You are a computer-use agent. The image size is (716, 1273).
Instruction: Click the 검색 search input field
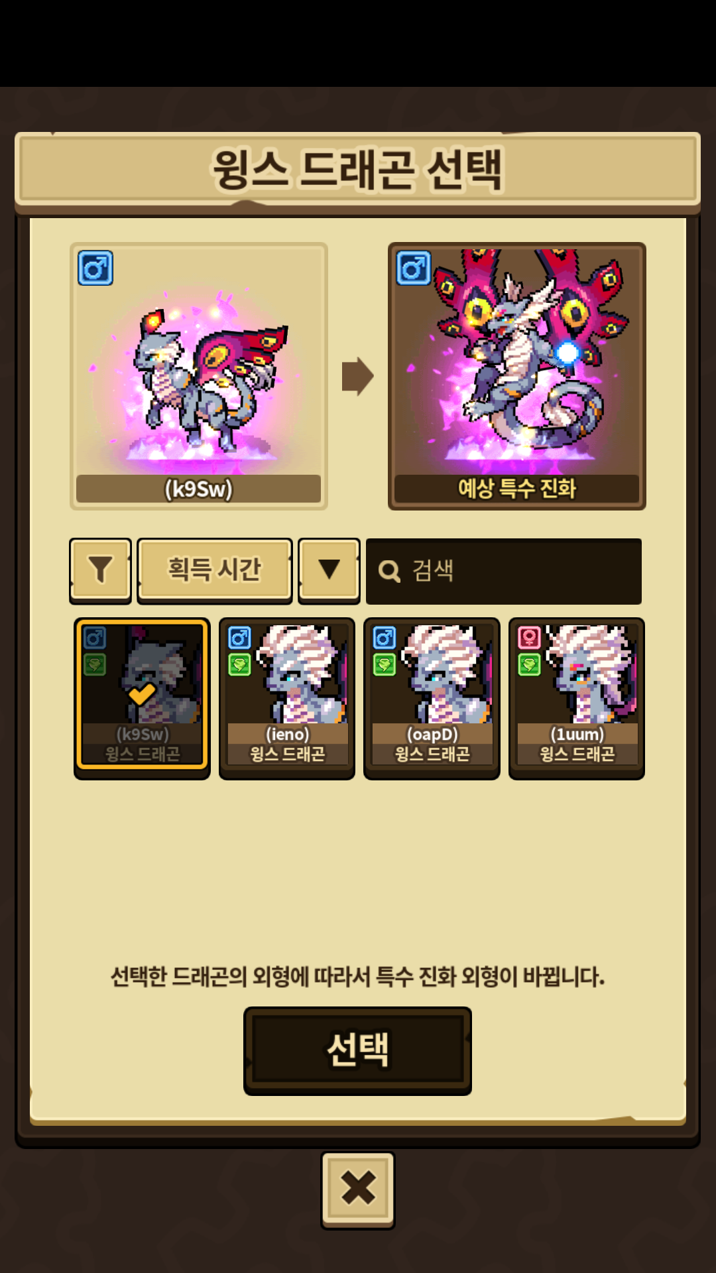(x=504, y=572)
